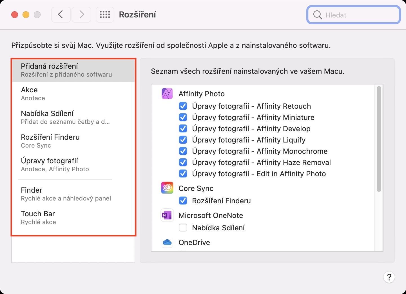Disable Core Sync Rozšíření Finderu checkbox
Screen dimensions: 406x294
tap(183, 201)
